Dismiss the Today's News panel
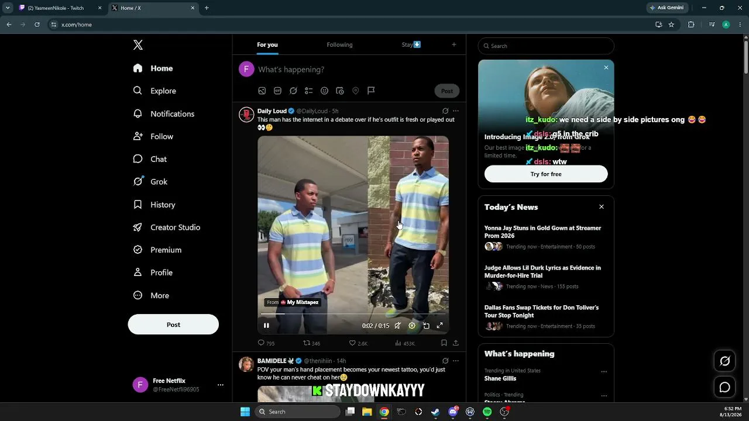Viewport: 749px width, 421px height. [x=602, y=207]
